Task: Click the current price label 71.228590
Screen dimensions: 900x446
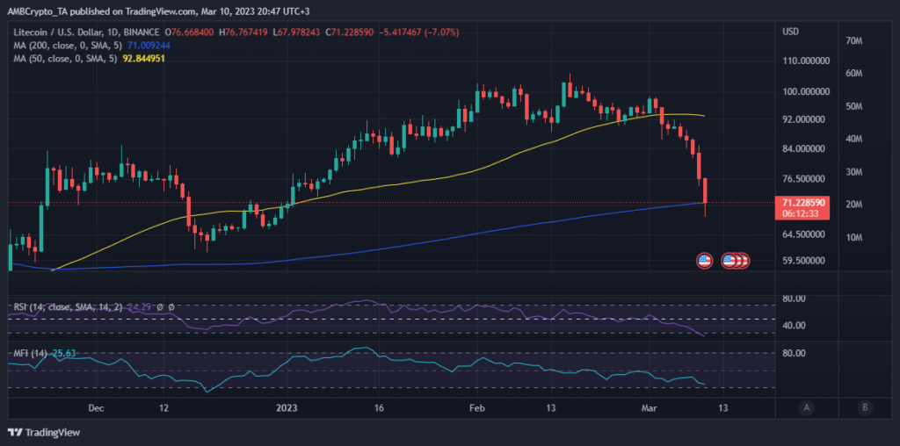Action: click(805, 203)
